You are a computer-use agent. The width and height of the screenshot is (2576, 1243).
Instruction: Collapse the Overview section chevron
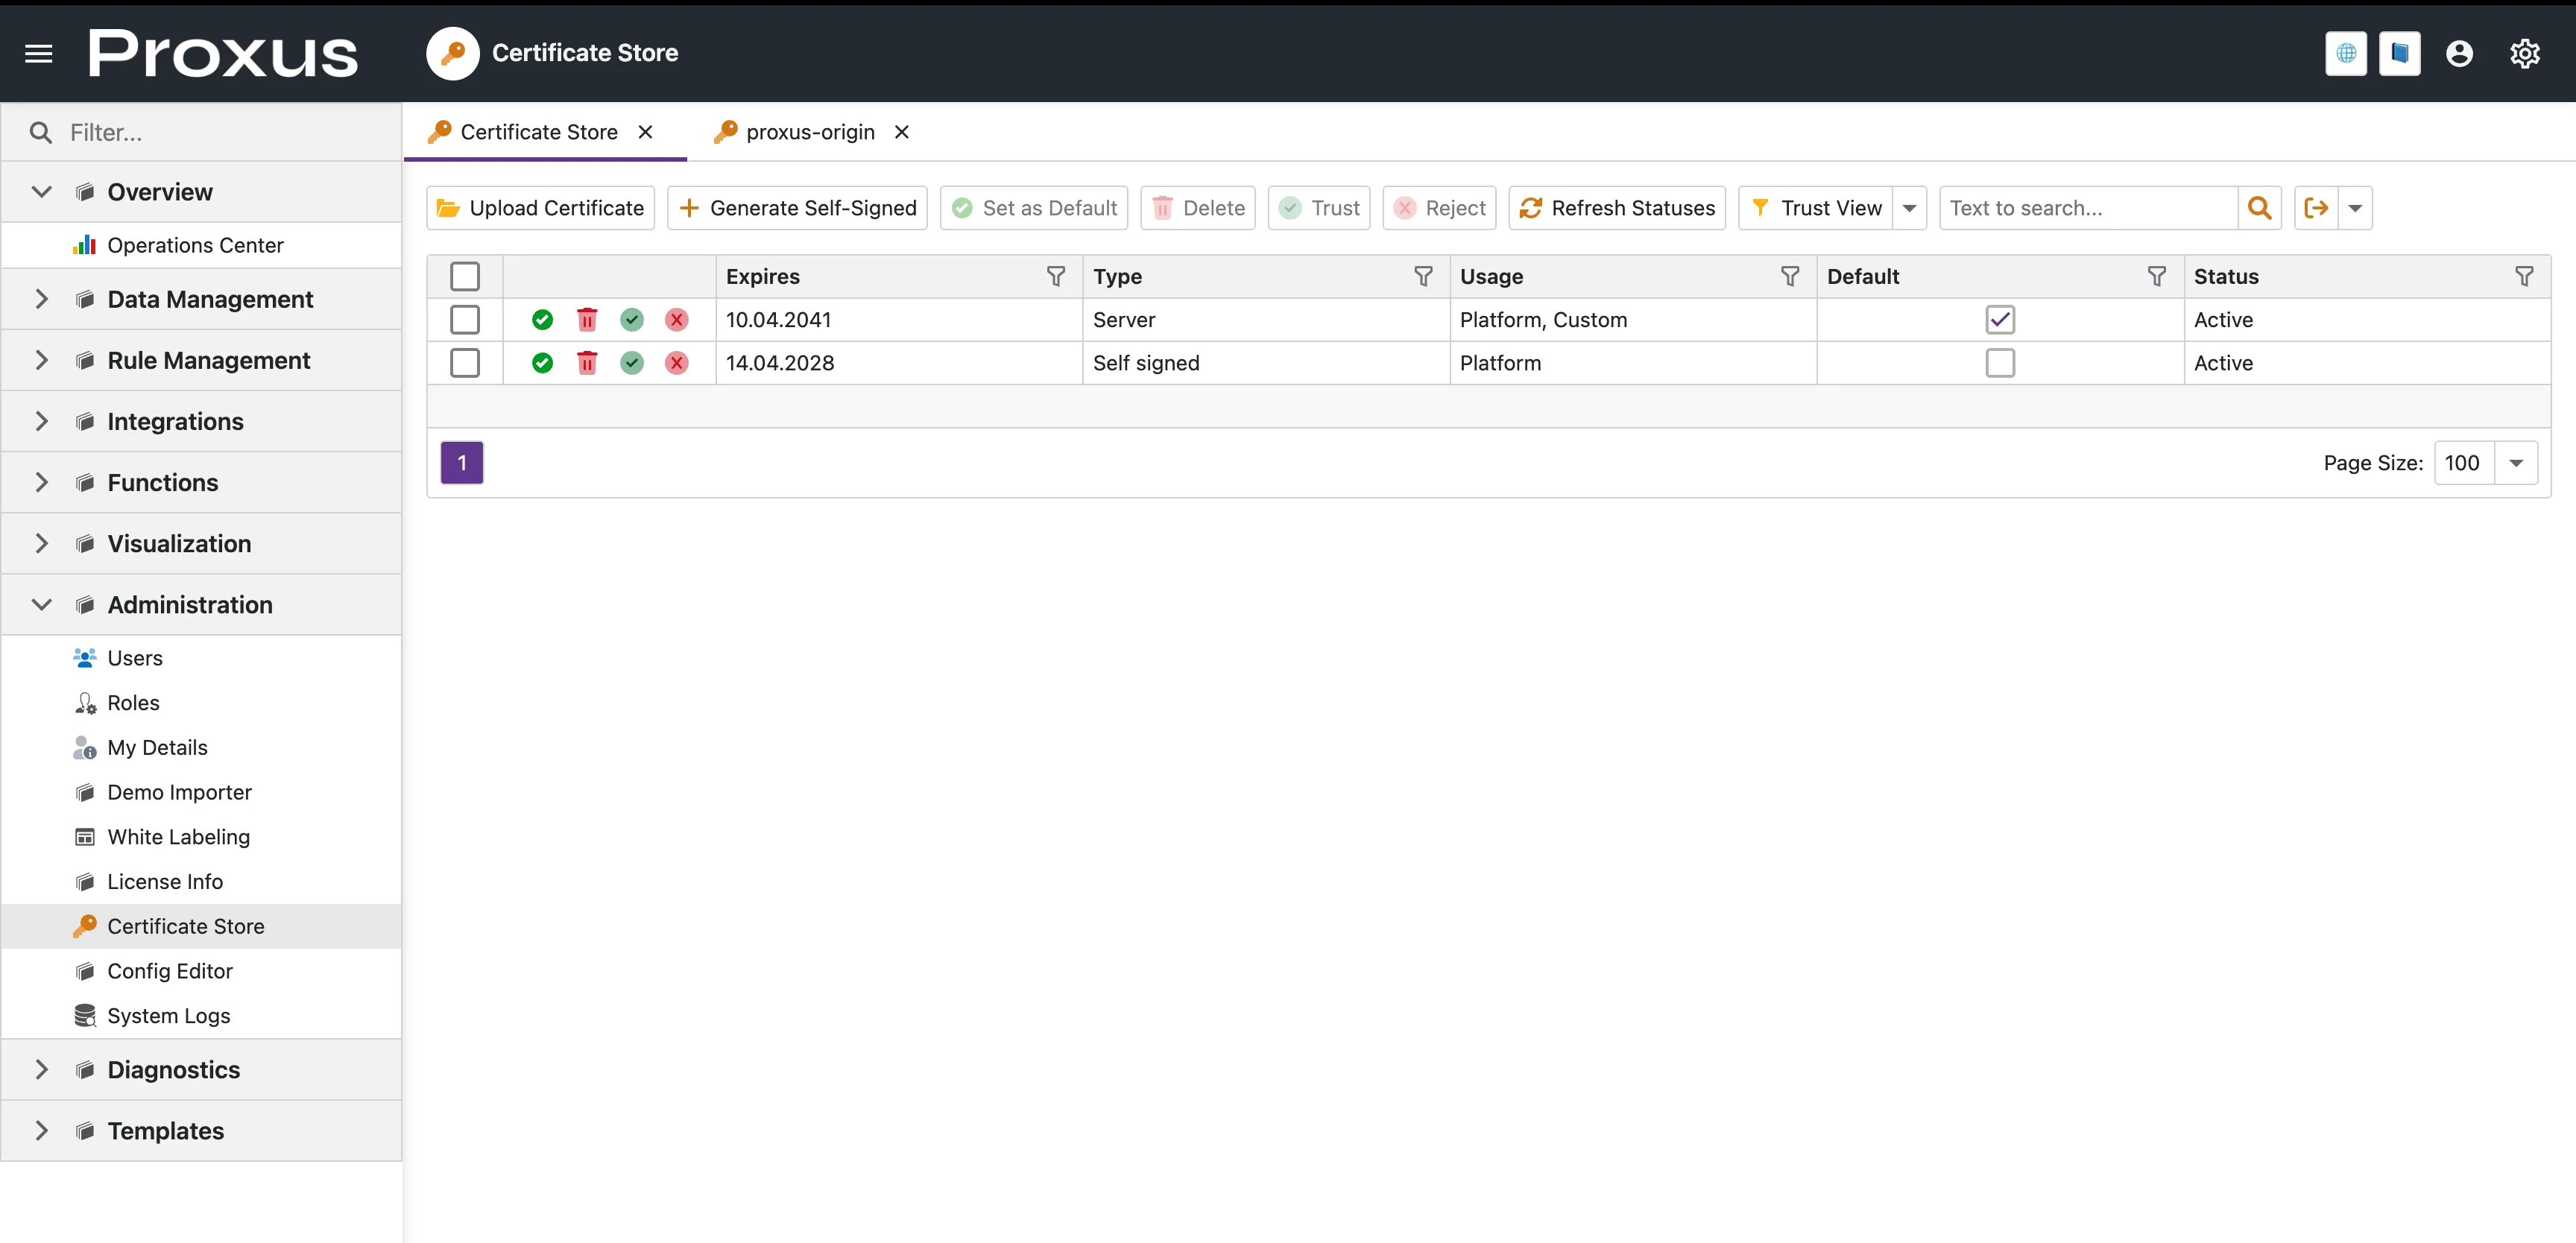point(41,191)
